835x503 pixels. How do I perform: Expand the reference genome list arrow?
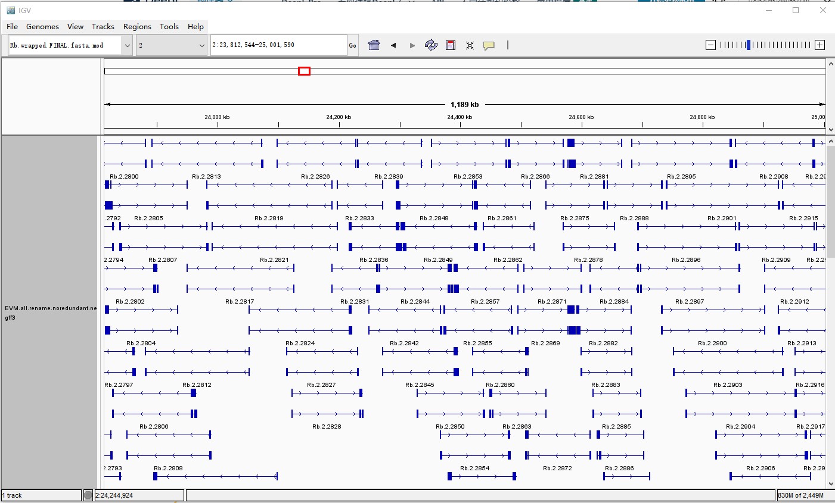coord(126,45)
